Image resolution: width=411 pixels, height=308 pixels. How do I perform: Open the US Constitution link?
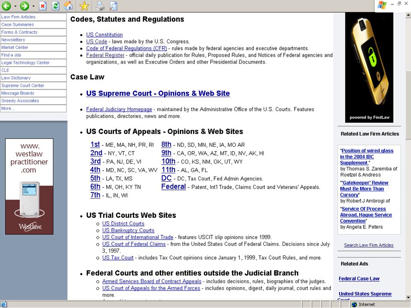pyautogui.click(x=104, y=35)
